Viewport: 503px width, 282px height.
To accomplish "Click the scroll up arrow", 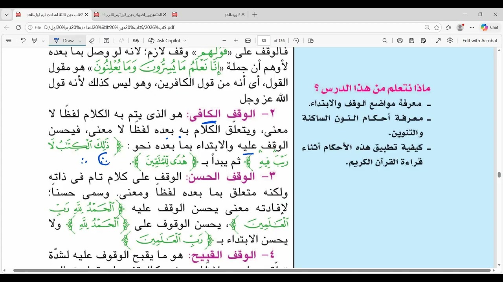I will [x=499, y=51].
